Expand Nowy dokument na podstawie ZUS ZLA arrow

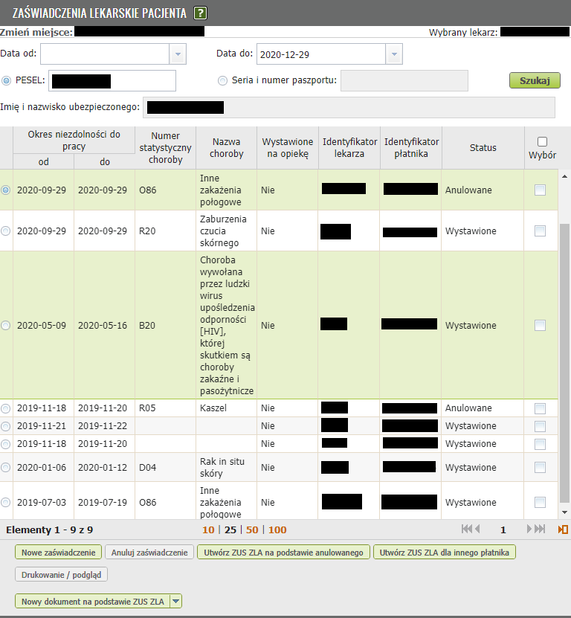[x=176, y=602]
